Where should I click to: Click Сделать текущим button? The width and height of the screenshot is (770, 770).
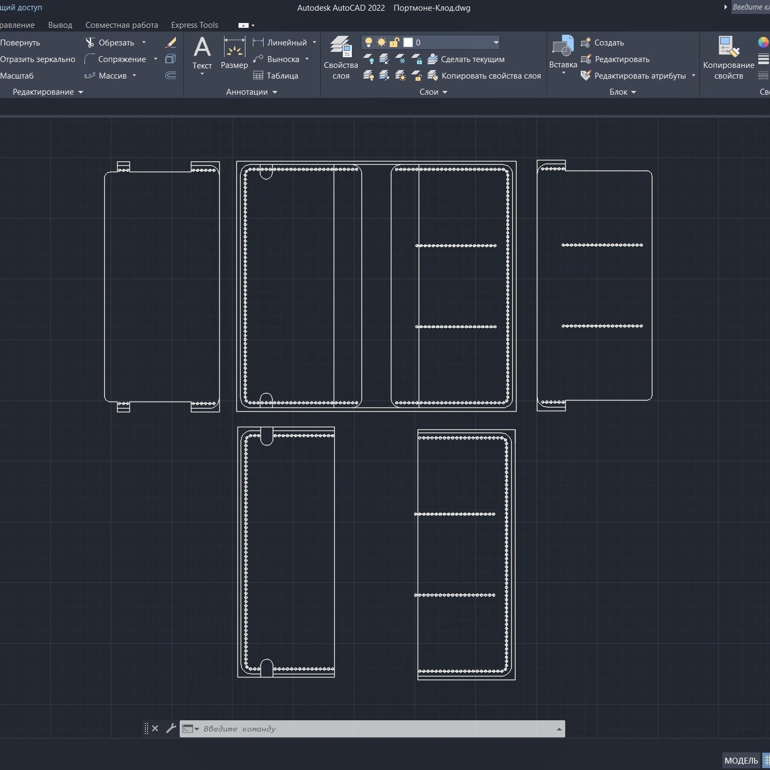pyautogui.click(x=466, y=59)
